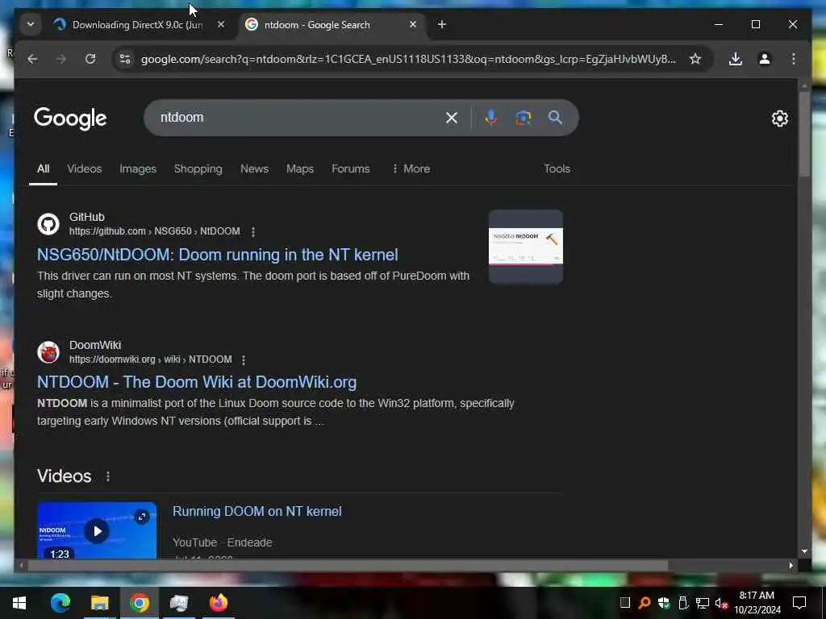This screenshot has width=826, height=619.
Task: Switch to Forums results tab
Action: (351, 169)
